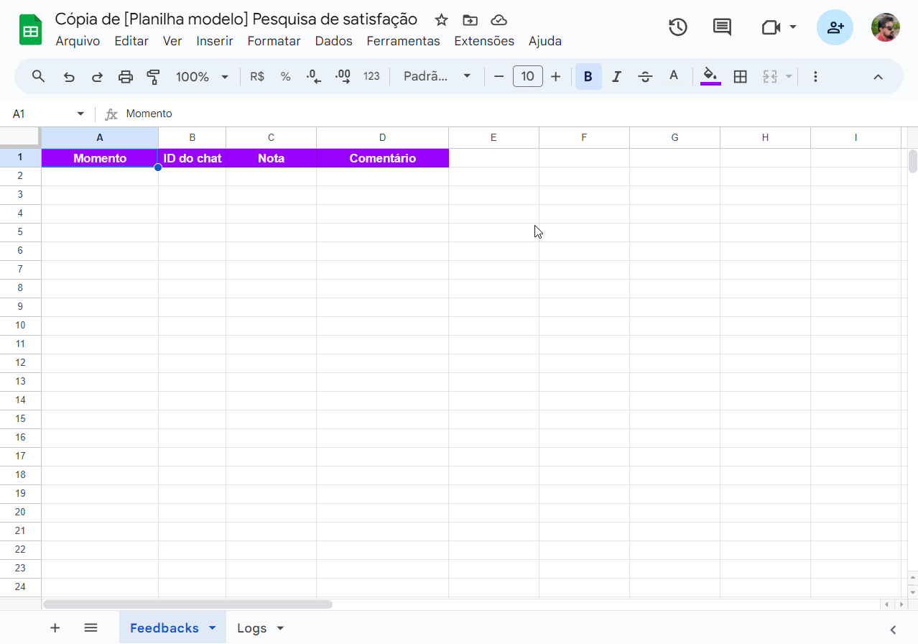The width and height of the screenshot is (918, 644).
Task: Decrease decimal places
Action: coord(314,76)
